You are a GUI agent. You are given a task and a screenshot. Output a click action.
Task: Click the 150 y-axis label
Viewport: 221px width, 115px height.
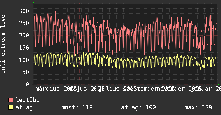point(24,48)
